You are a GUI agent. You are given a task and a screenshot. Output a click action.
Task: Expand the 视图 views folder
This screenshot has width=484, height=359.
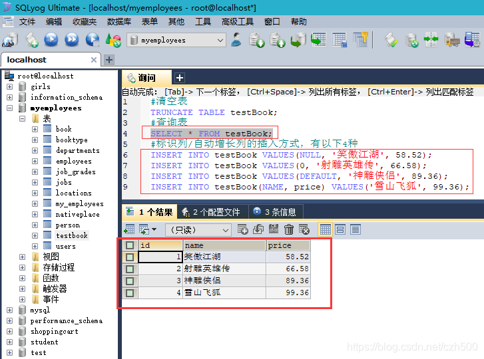coord(22,257)
